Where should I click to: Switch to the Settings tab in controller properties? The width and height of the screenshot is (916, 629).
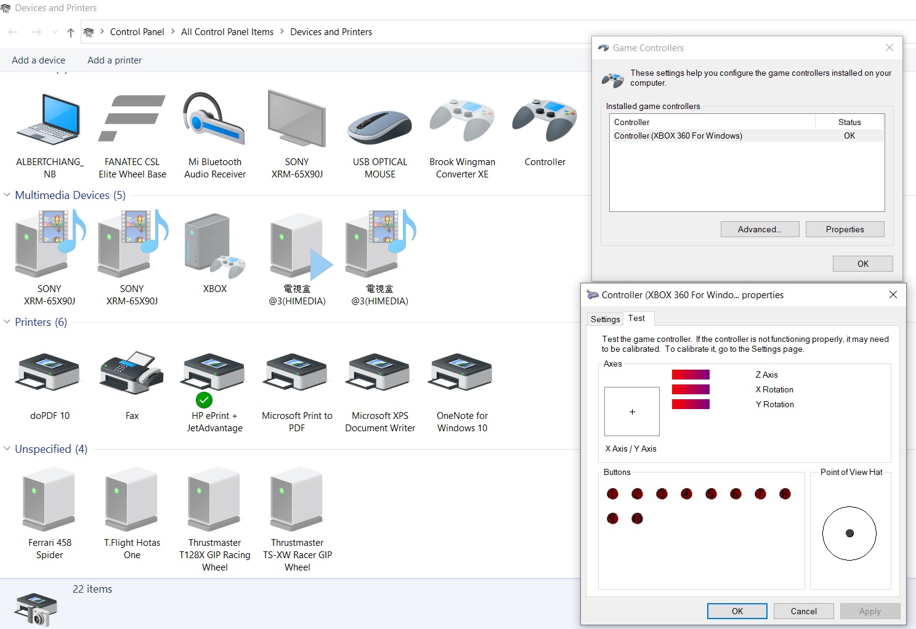tap(605, 319)
